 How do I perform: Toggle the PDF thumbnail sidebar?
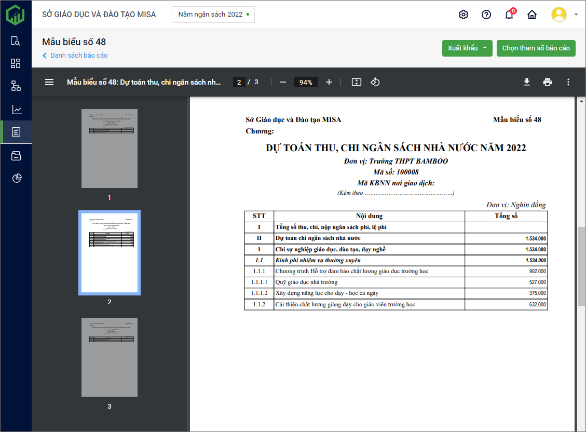pyautogui.click(x=49, y=82)
